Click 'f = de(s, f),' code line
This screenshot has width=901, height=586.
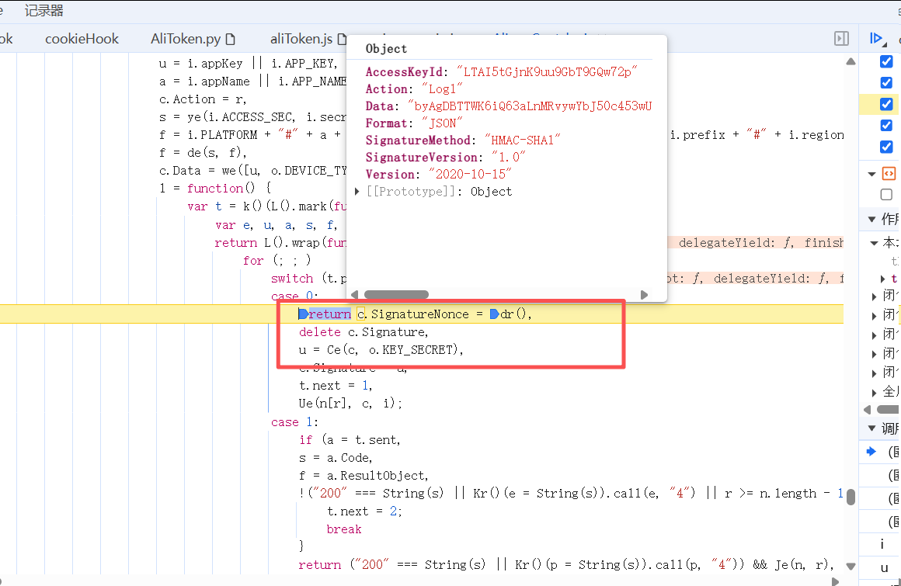click(203, 153)
